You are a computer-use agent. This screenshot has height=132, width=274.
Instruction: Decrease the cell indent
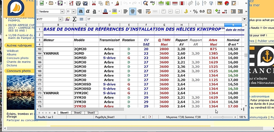240,12
